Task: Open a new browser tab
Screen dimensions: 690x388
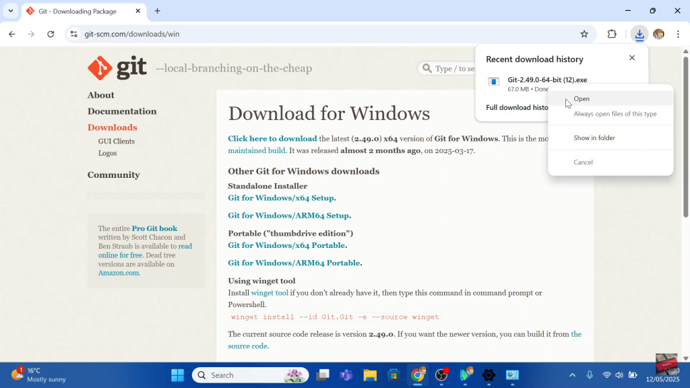Action: (x=157, y=11)
